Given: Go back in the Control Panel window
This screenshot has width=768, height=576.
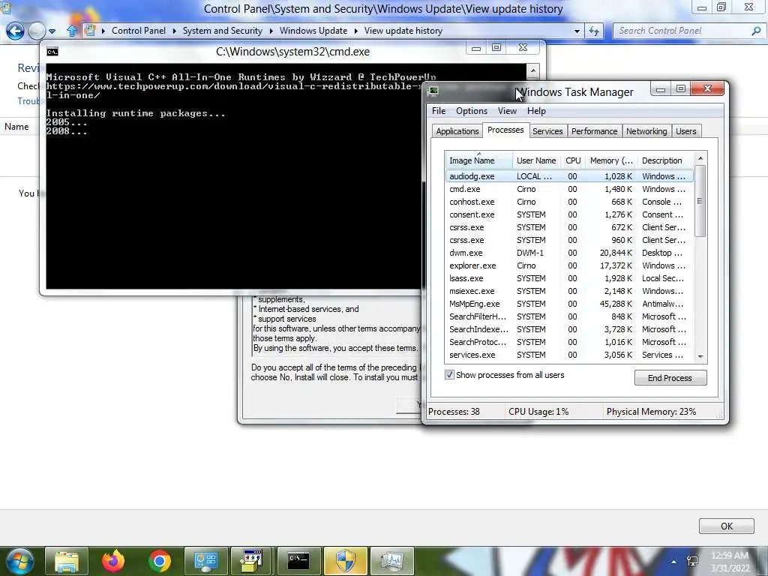Looking at the screenshot, I should click(15, 31).
